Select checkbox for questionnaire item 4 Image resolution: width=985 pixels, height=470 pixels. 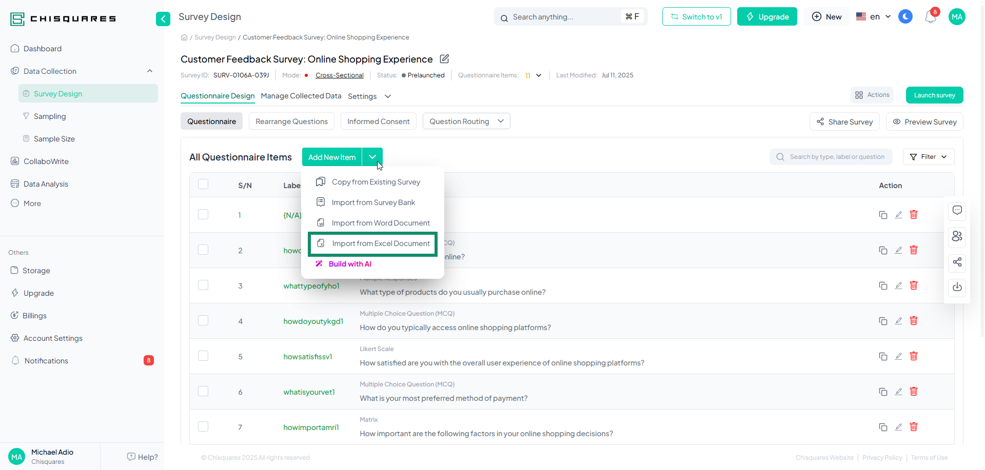coord(203,321)
